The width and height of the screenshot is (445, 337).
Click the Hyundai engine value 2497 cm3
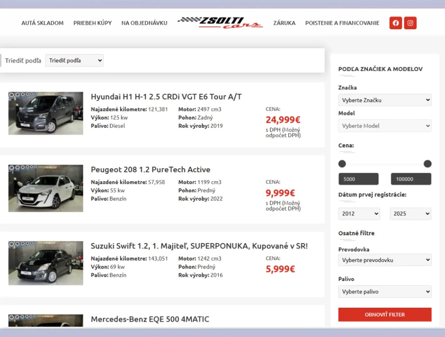pyautogui.click(x=209, y=109)
